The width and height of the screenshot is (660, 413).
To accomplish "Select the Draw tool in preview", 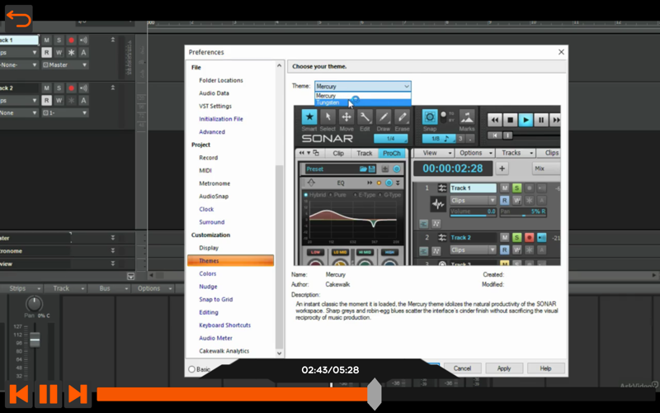I will pos(384,116).
